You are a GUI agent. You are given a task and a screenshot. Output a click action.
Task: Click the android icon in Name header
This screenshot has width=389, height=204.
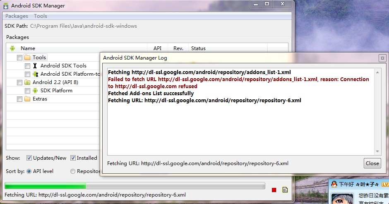tap(12, 48)
